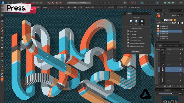Switch to the Brushes tab
Viewport: 184px width, 103px height.
165,46
